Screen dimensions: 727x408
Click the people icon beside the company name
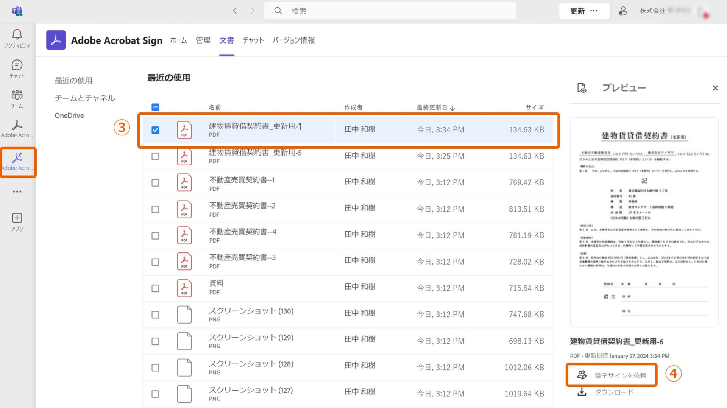pos(622,11)
